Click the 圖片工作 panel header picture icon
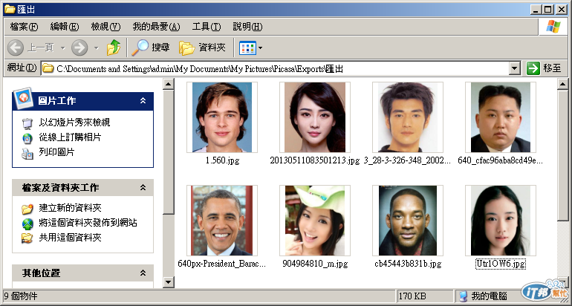The width and height of the screenshot is (572, 306). (23, 98)
